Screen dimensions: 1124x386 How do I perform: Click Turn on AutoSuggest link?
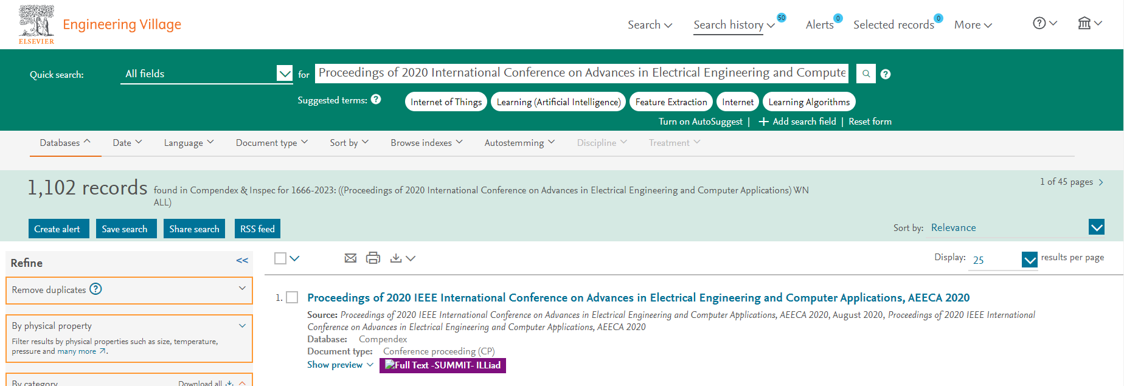[700, 122]
